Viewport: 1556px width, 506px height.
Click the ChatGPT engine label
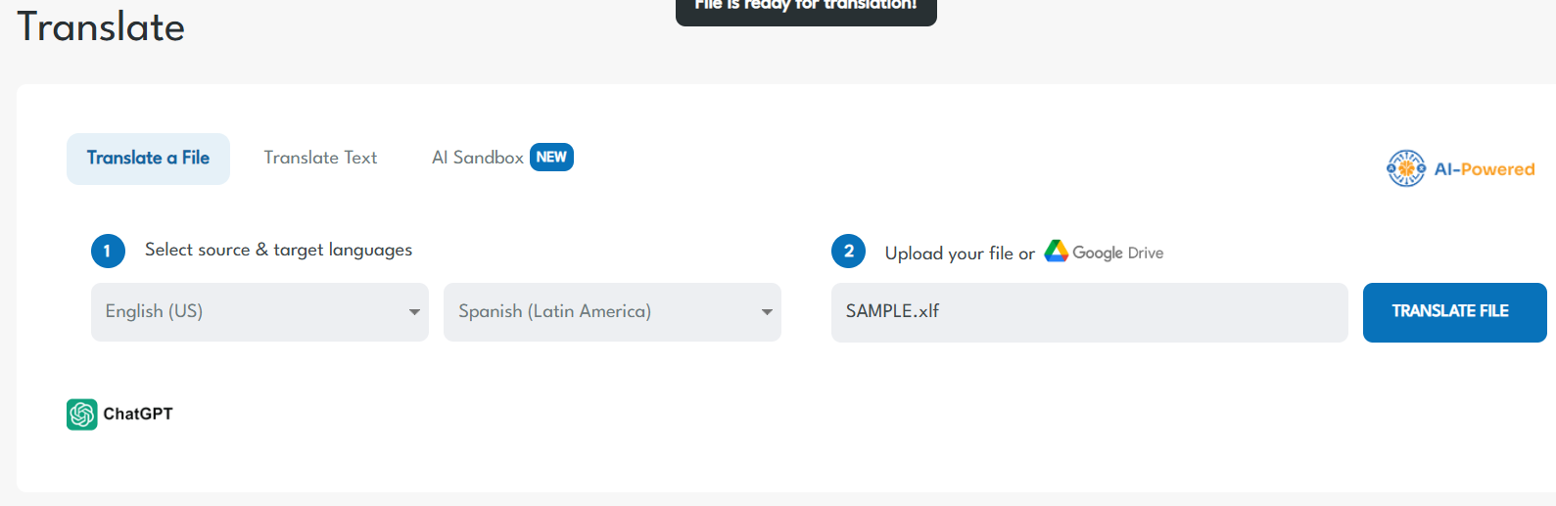(x=138, y=414)
